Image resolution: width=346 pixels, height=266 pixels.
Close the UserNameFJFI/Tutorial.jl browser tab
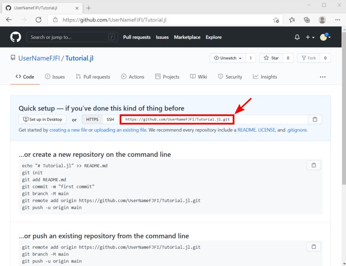77,8
